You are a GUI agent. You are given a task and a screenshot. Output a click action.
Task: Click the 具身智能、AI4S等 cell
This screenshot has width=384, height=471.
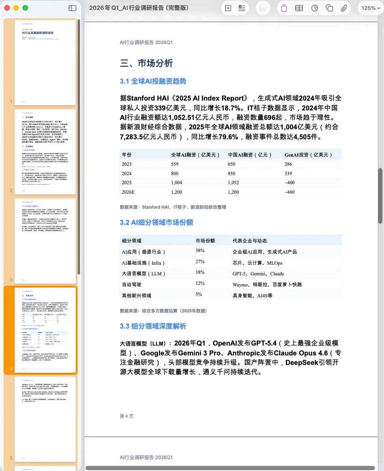pos(252,295)
